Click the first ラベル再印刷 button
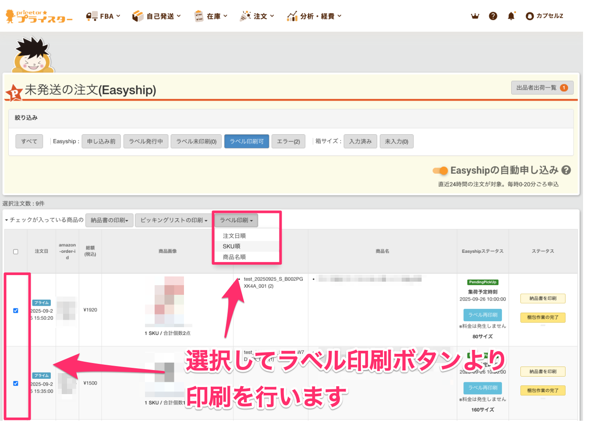 pos(483,315)
